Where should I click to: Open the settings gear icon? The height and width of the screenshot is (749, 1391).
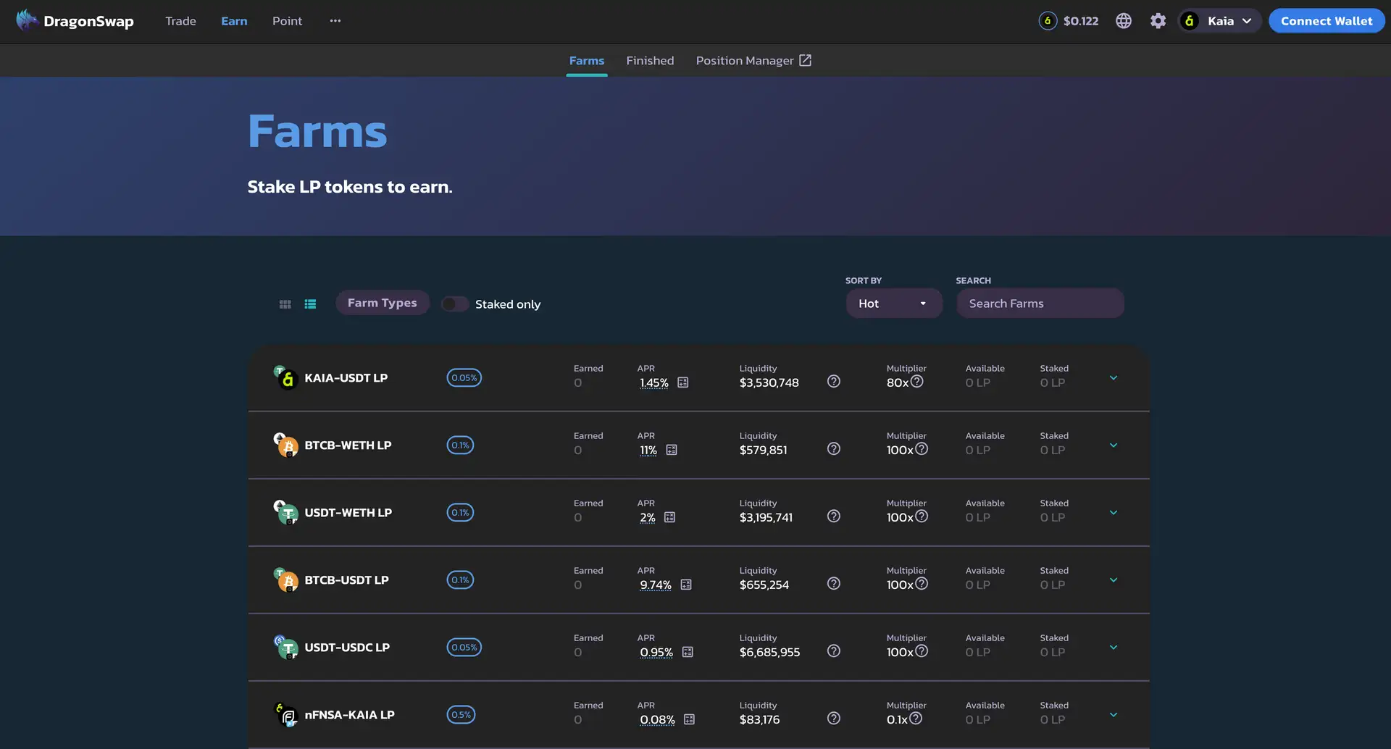(1158, 21)
